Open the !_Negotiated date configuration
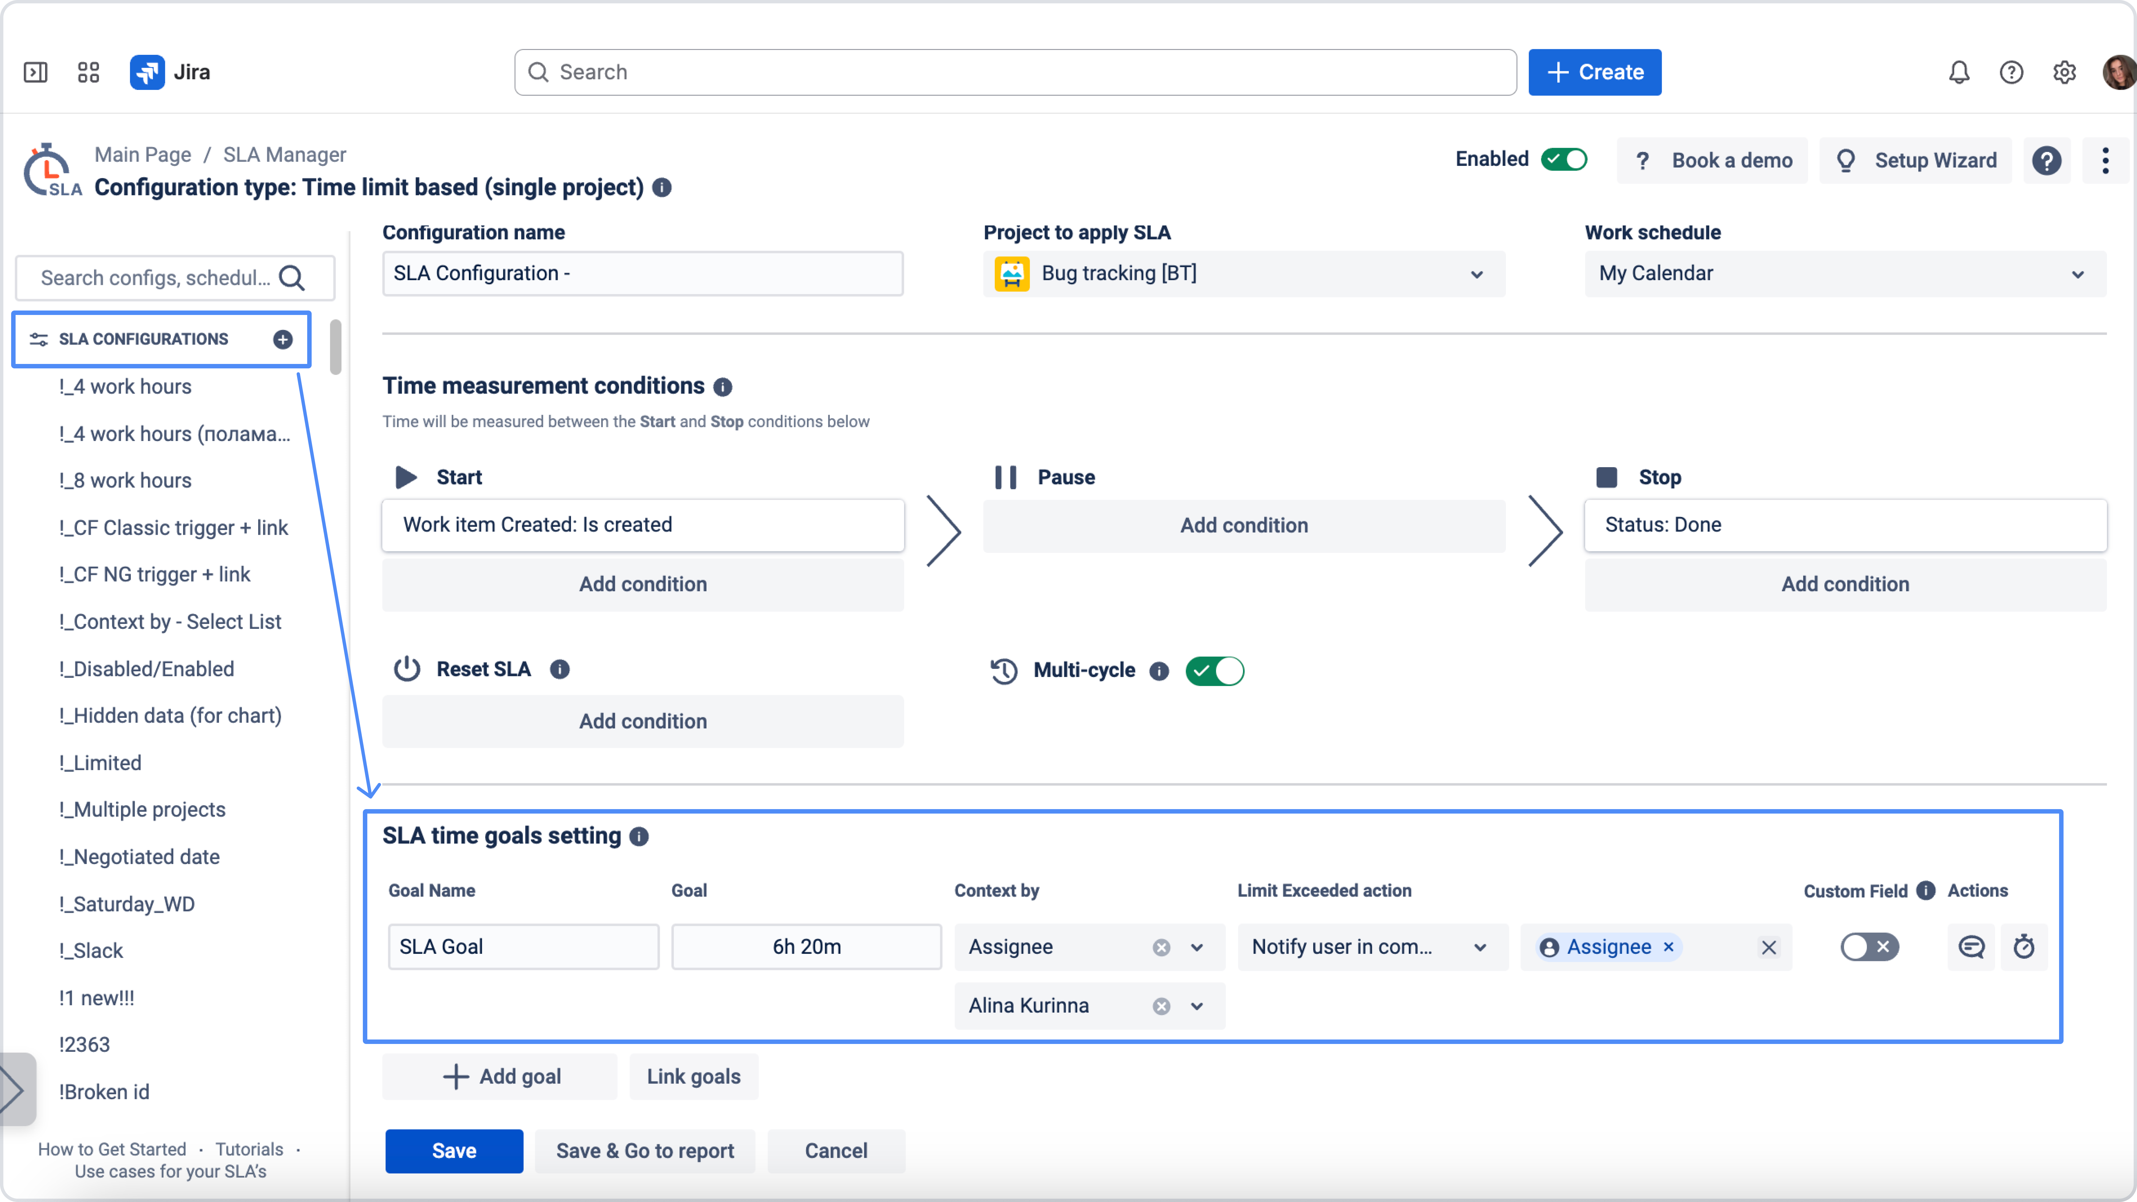The height and width of the screenshot is (1202, 2137). [x=139, y=857]
